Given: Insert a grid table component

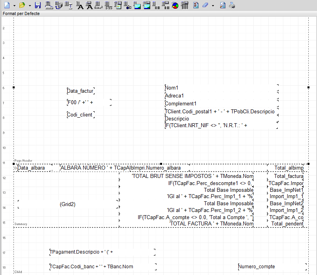Looking at the screenshot, I should 185,5.
